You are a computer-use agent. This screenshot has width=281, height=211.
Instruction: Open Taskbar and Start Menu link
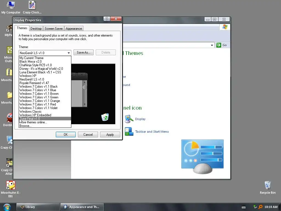click(152, 132)
